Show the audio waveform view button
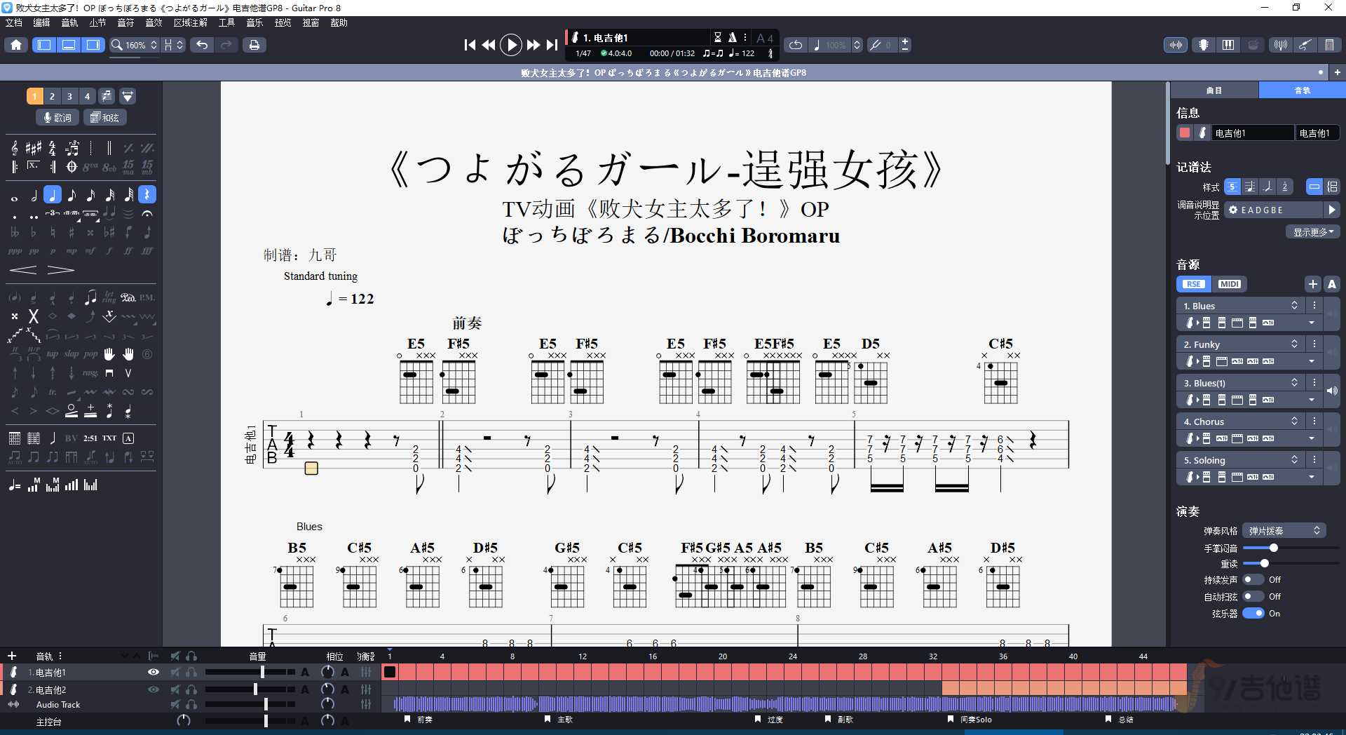The image size is (1346, 735). click(1176, 45)
